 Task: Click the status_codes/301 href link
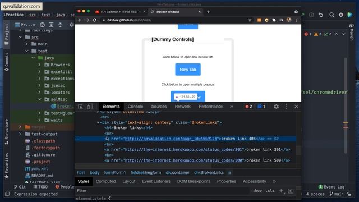click(x=183, y=150)
